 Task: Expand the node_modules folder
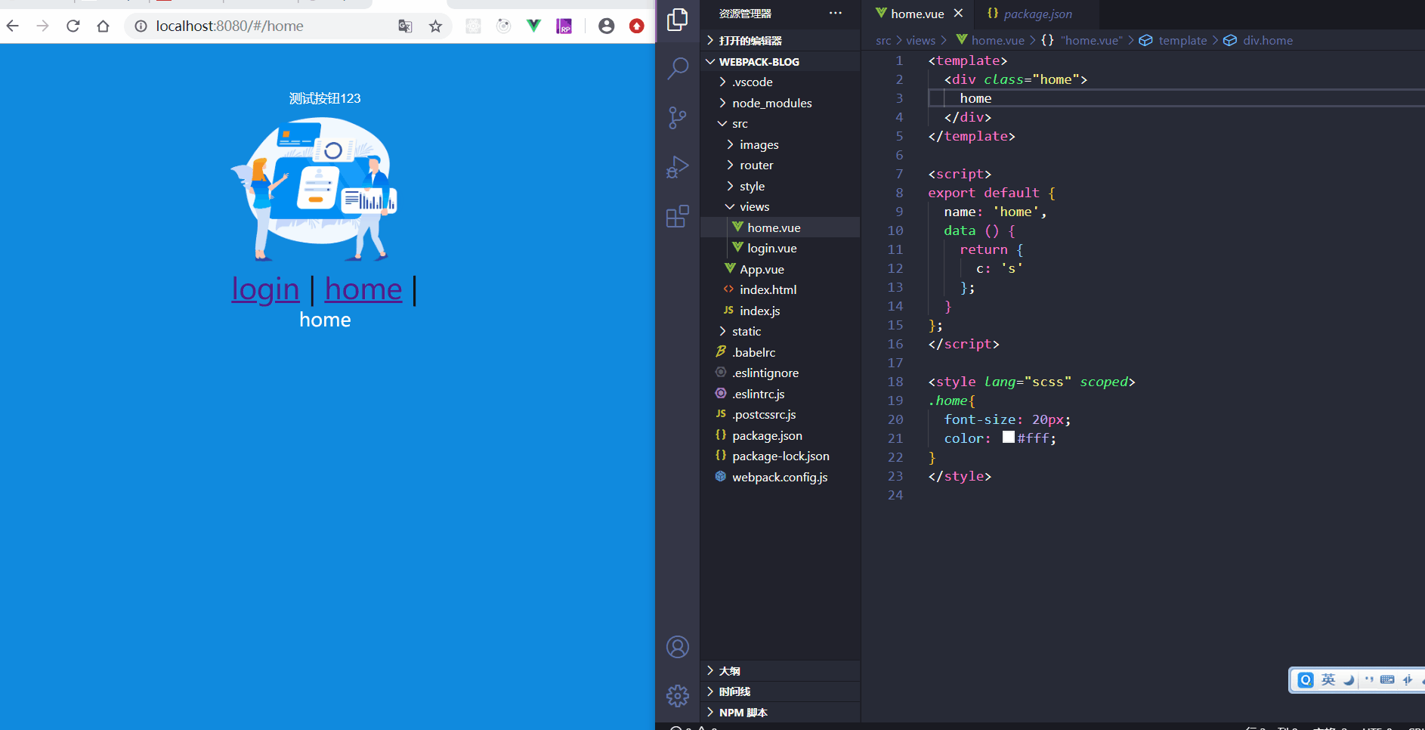pos(772,103)
